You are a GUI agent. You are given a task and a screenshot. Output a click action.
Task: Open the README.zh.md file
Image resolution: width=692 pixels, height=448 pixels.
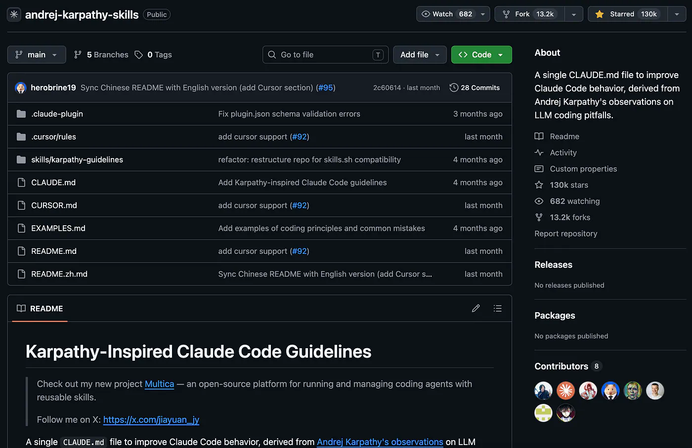[59, 274]
